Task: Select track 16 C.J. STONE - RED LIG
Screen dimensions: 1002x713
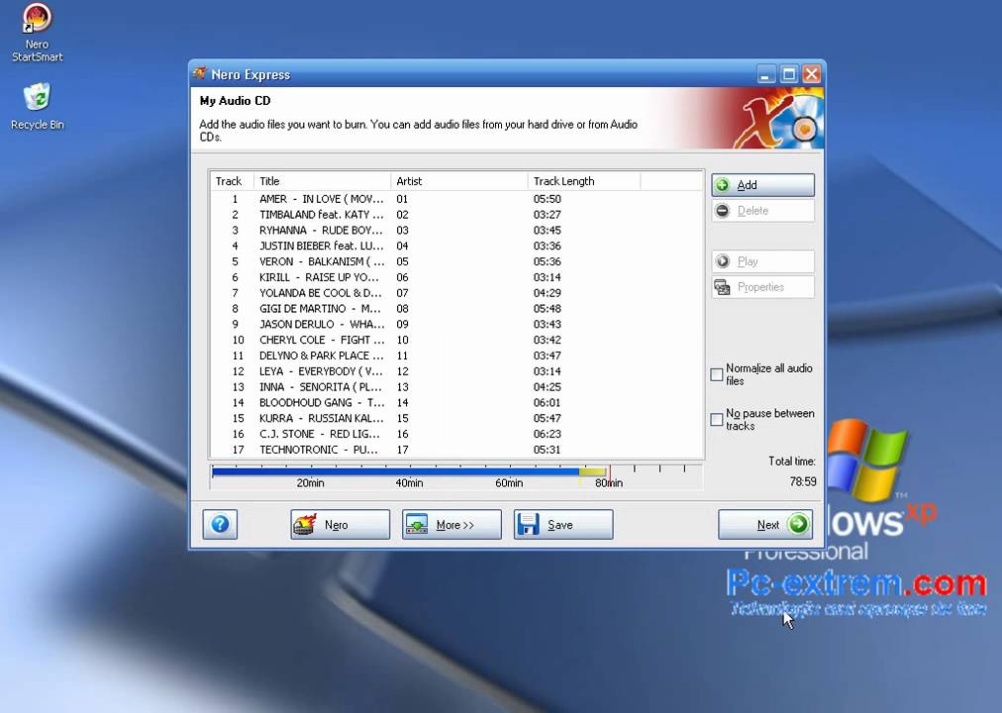Action: 456,434
